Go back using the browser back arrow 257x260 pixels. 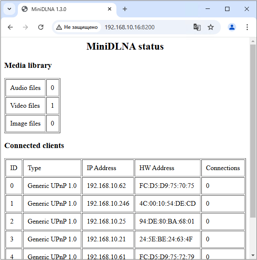pos(10,27)
